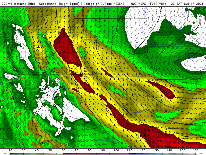This screenshot has height=155, width=206.
Task: Click the 60 label on the colorbar
Action: [63, 150]
